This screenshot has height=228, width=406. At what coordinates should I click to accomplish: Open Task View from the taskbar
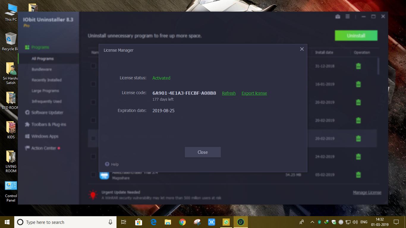tap(124, 222)
